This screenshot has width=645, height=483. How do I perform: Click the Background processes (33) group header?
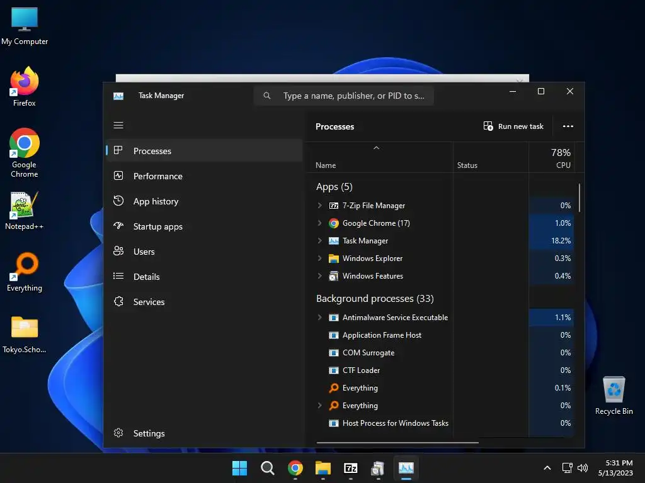coord(375,299)
